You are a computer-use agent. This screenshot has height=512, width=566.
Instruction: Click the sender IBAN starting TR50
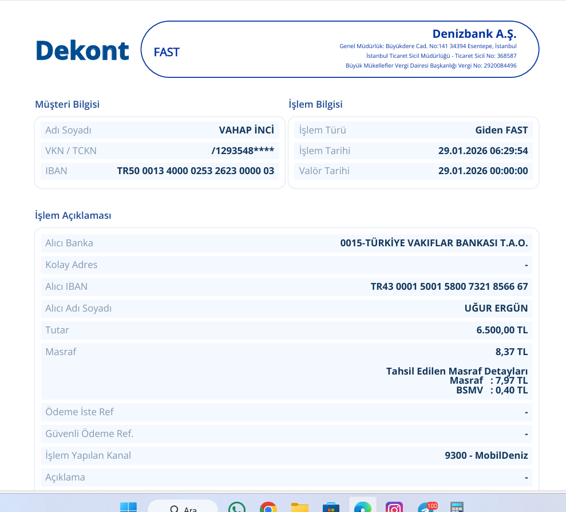pyautogui.click(x=196, y=171)
